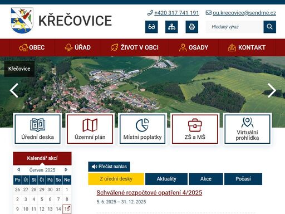Click the printer icon button
Viewport: 285px width, 214px height.
tap(192, 27)
